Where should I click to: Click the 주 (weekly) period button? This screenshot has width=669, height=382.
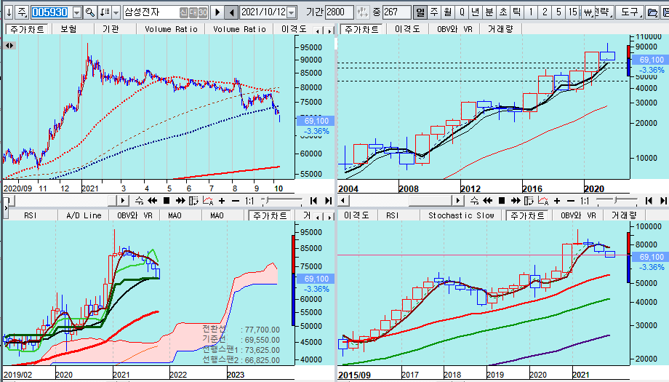434,12
